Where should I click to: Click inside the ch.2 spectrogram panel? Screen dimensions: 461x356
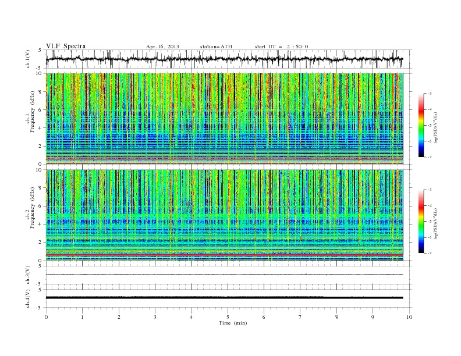click(224, 215)
